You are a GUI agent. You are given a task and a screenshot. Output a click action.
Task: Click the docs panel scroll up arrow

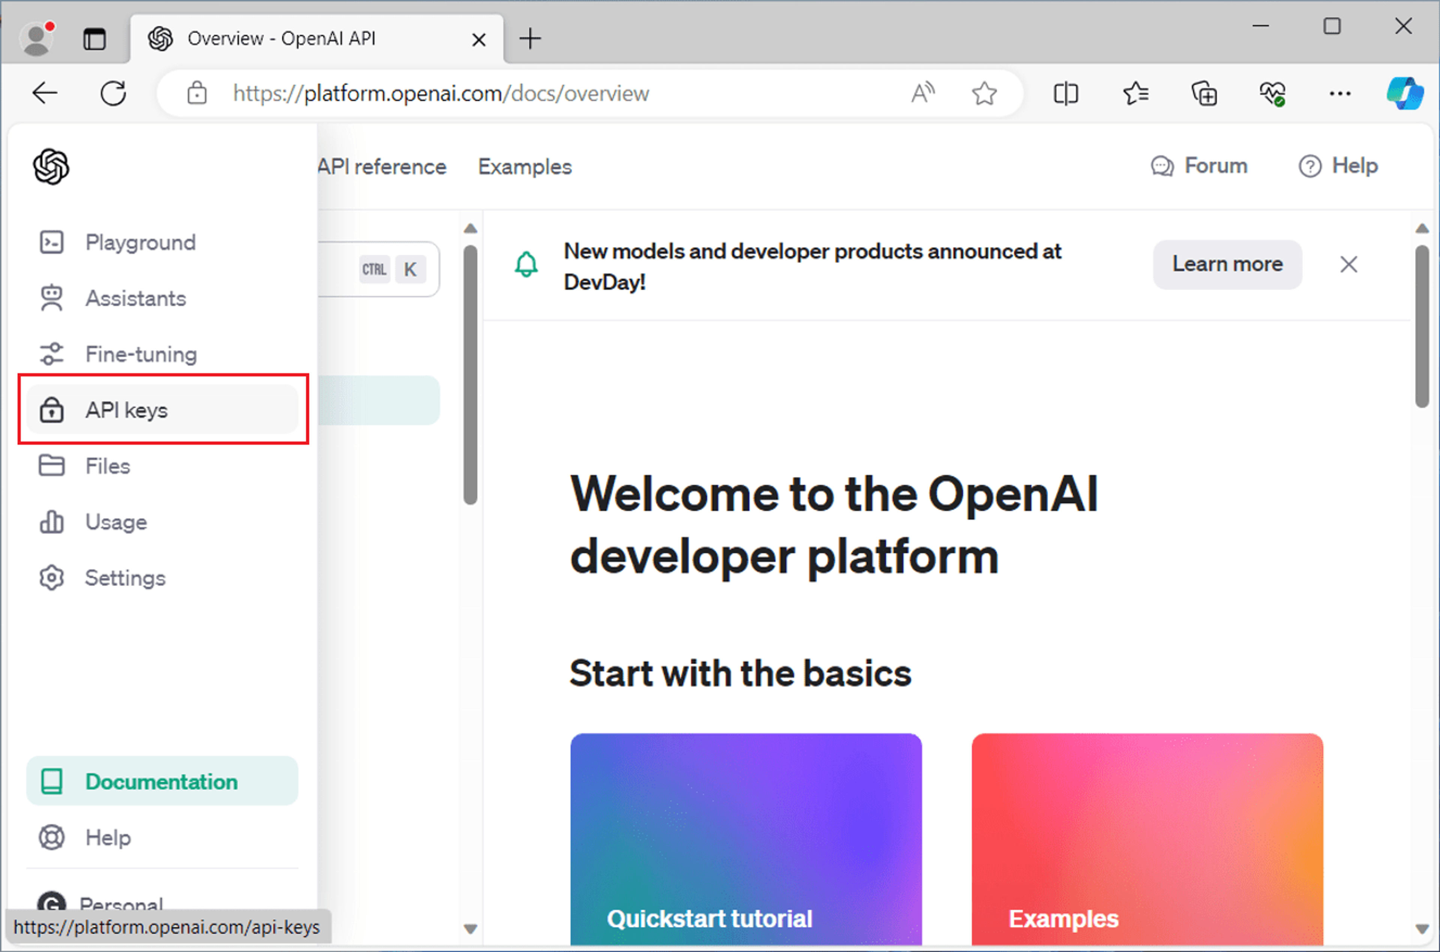(471, 229)
